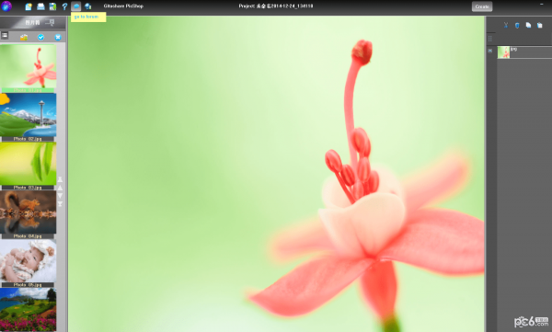This screenshot has height=332, width=552.
Task: Open Help via the question mark icon
Action: pos(64,6)
